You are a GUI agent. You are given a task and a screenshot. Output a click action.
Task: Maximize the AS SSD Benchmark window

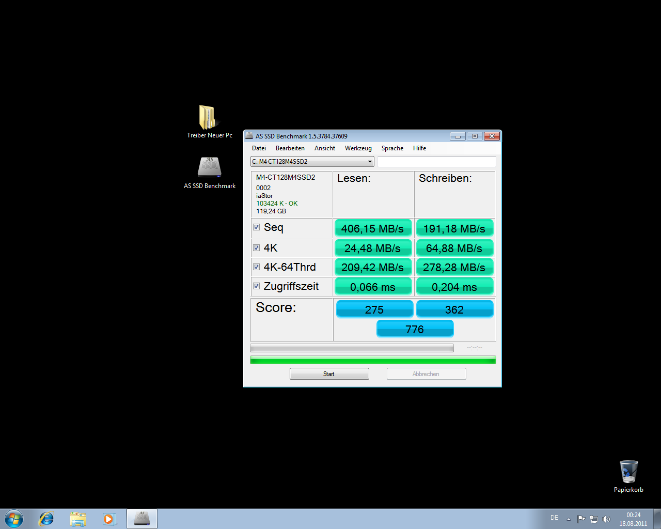(x=475, y=136)
